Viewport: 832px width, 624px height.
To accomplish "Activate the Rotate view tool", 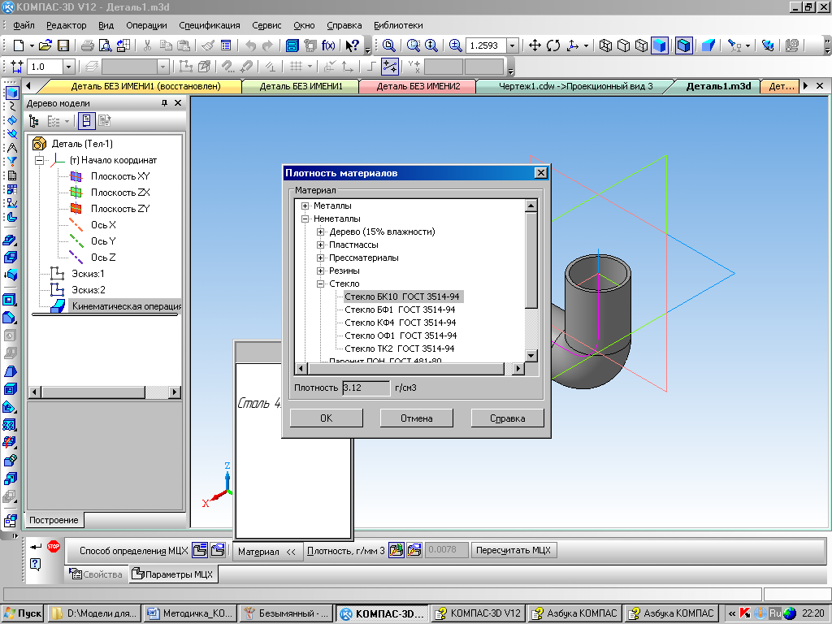I will [553, 45].
